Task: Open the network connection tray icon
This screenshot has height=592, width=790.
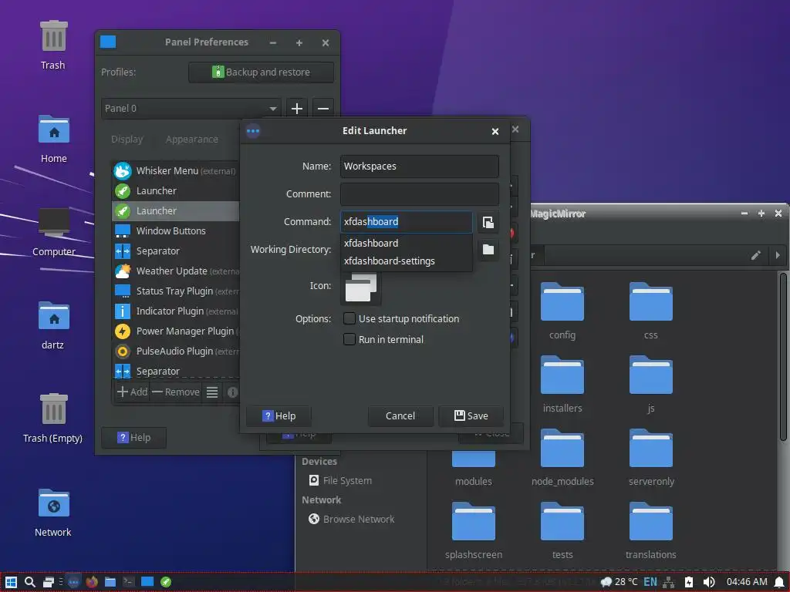Action: 669,582
